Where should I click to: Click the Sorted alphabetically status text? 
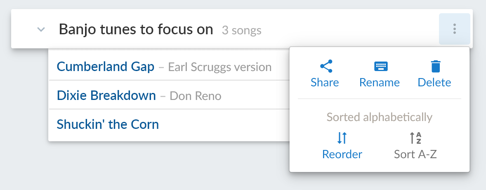pos(379,117)
